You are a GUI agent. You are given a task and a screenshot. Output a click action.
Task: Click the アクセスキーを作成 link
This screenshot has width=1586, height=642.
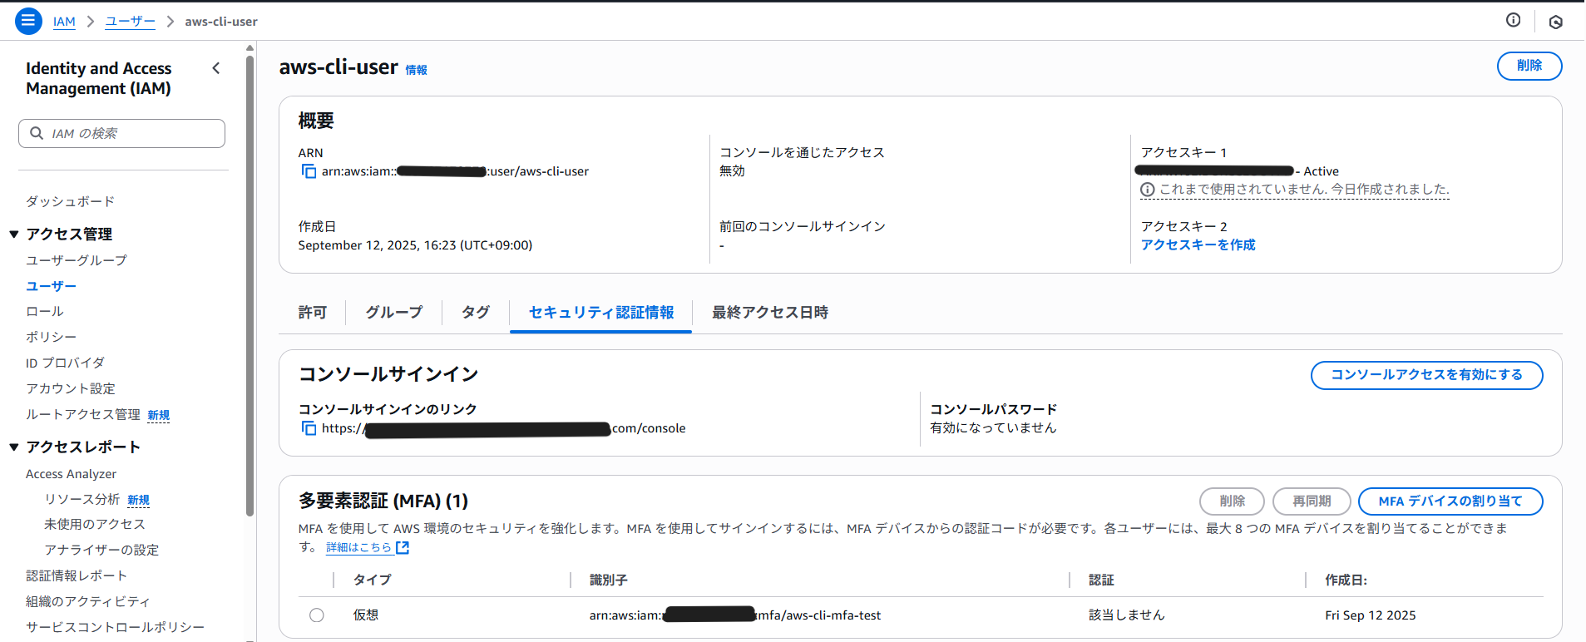coord(1198,244)
